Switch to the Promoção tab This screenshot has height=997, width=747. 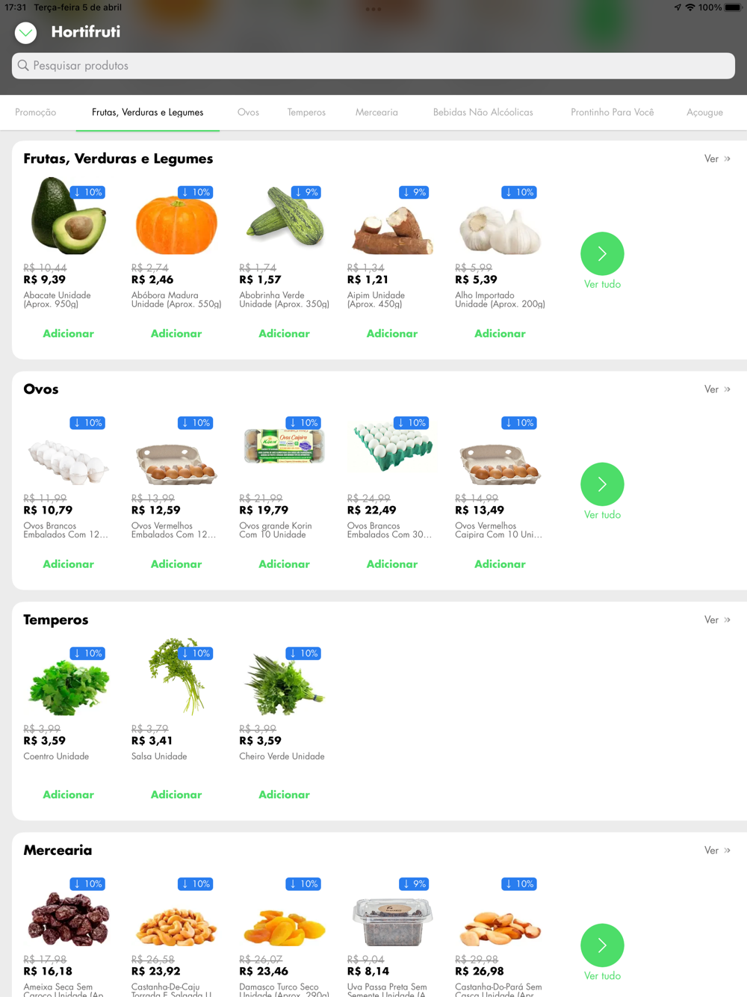pyautogui.click(x=36, y=112)
